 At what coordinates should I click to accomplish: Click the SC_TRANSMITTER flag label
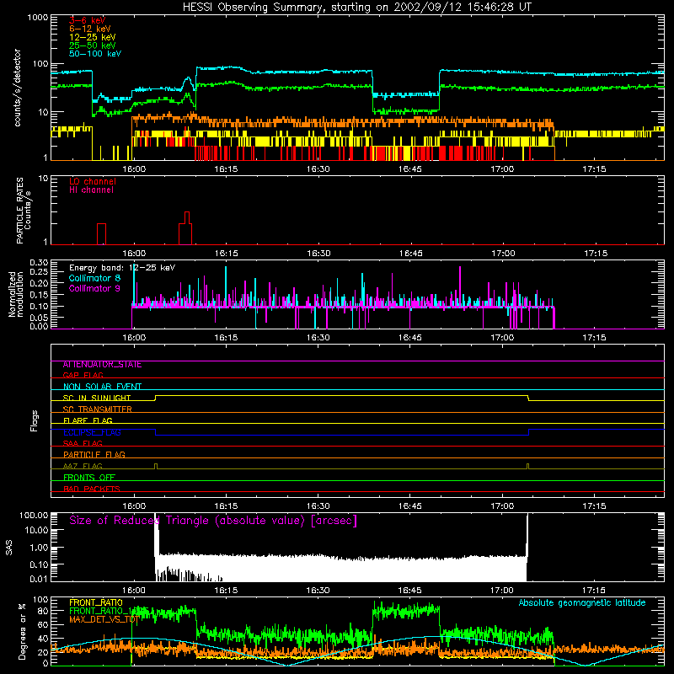pos(97,409)
